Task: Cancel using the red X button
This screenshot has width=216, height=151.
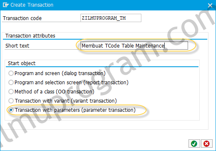Action: point(206,143)
